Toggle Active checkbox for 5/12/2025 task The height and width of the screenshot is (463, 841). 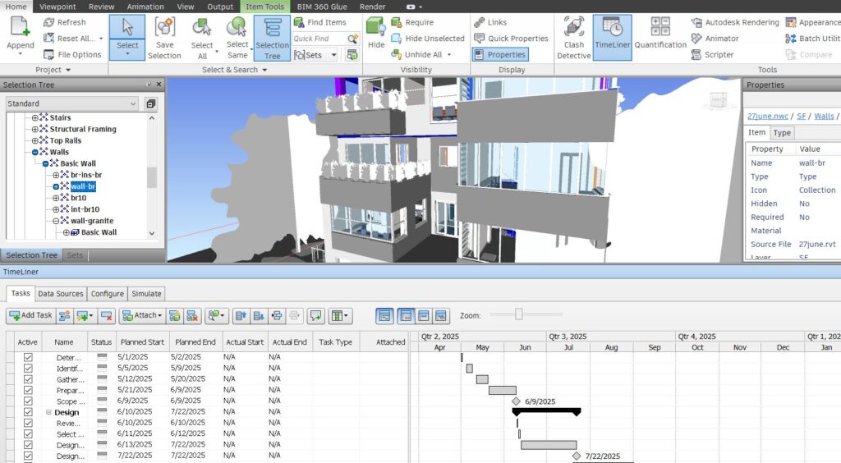[x=29, y=379]
